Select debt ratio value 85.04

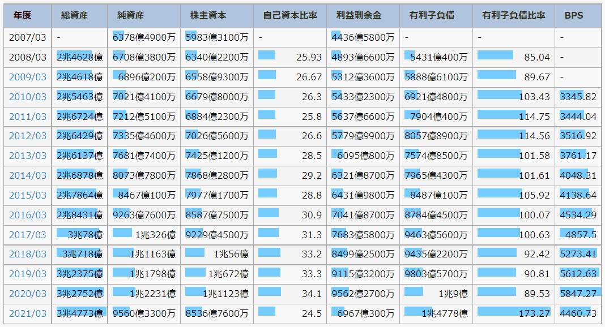[x=537, y=57]
